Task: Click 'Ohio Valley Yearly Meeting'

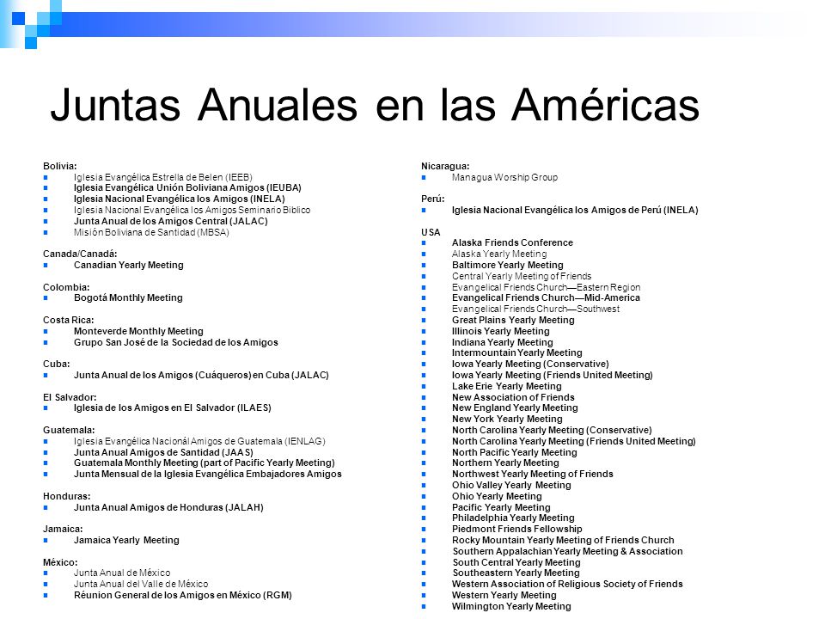Action: [511, 485]
